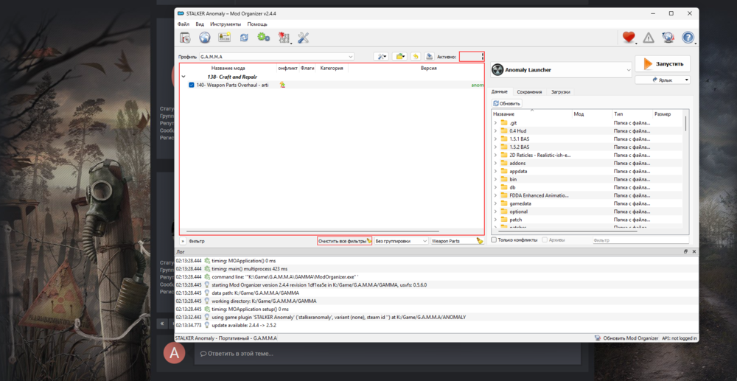The height and width of the screenshot is (381, 737).
Task: Collapse the 138- Craft and Repair separator
Action: [184, 77]
